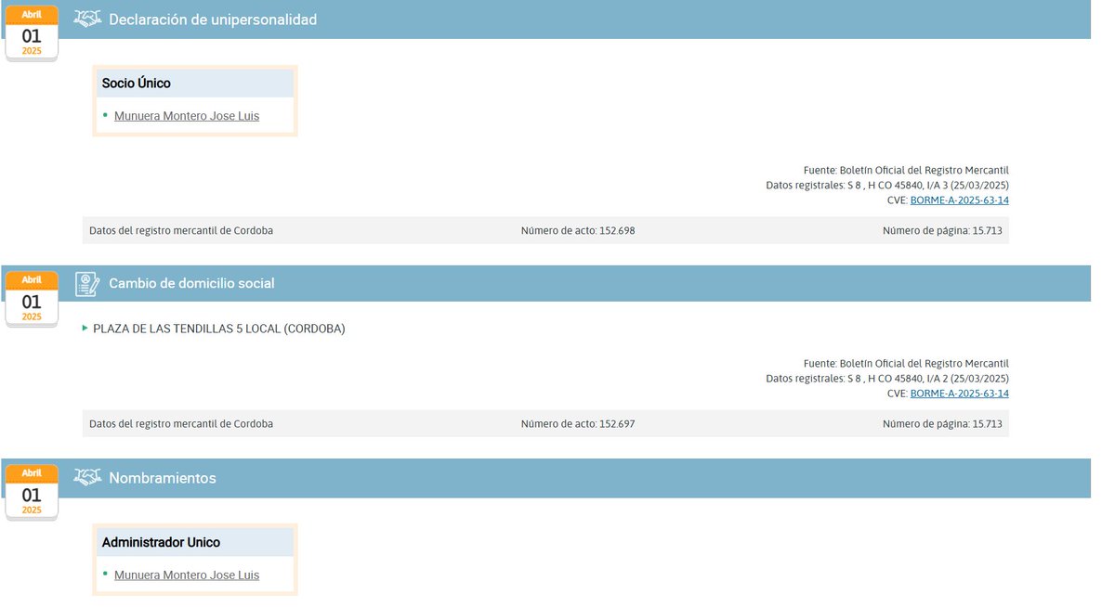Click the Datos registrales line ending I/A 3 (25/03/2025)
The image size is (1115, 607).
coord(887,186)
